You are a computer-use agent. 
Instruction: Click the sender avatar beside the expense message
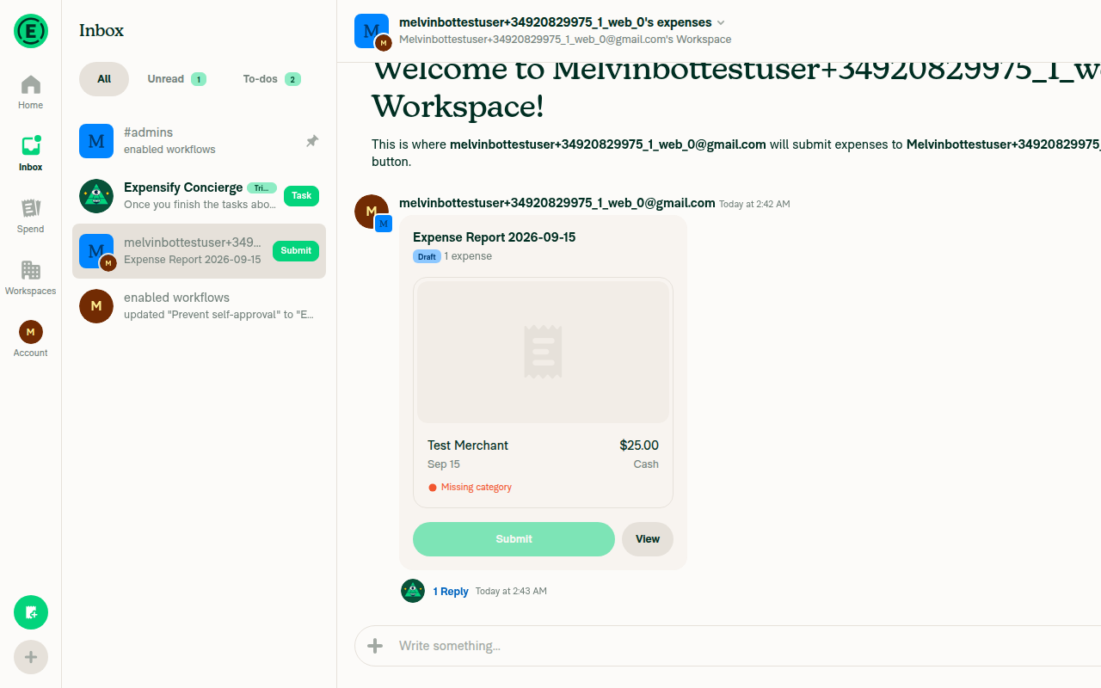point(372,212)
